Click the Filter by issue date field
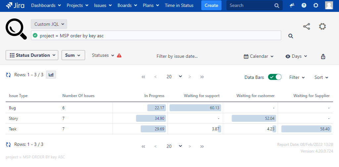The height and width of the screenshot is (167, 339). coord(177,56)
